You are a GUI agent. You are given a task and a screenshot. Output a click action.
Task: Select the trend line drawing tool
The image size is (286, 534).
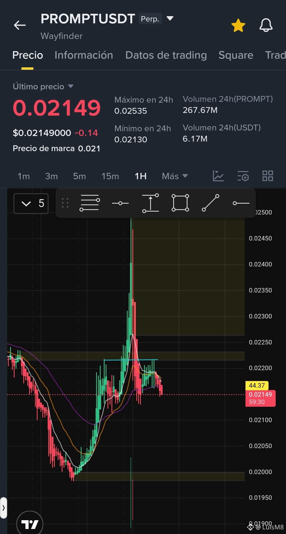pyautogui.click(x=211, y=203)
